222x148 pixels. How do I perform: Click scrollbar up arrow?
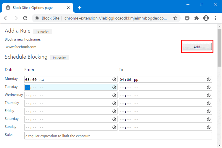(219, 26)
